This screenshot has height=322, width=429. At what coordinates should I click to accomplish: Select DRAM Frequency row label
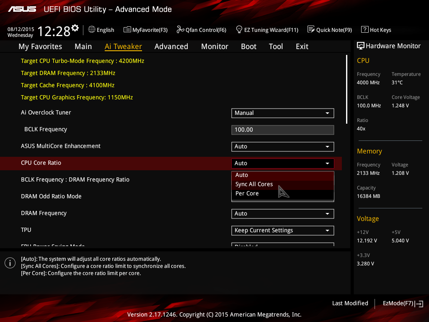[44, 213]
